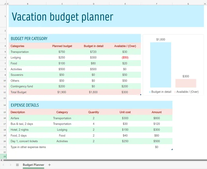Image resolution: width=207 pixels, height=169 pixels.
Task: Click the Vacation budget planner title
Action: 63,17
